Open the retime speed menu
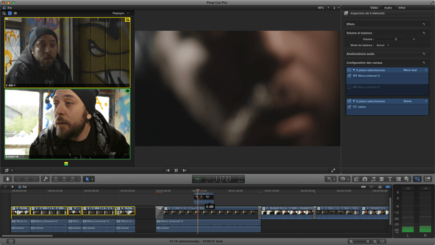This screenshot has width=435, height=245. coord(344,179)
